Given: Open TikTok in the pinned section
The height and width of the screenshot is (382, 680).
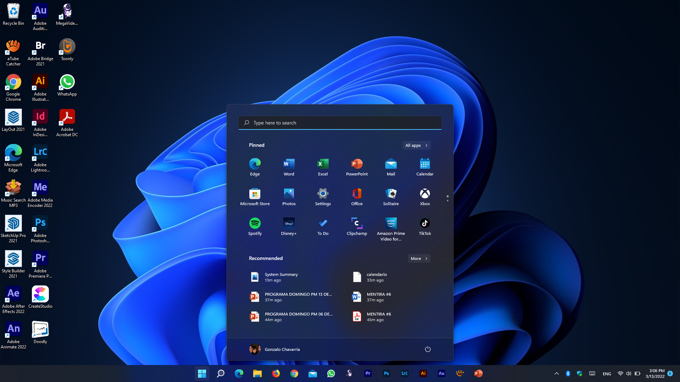Looking at the screenshot, I should [x=425, y=226].
